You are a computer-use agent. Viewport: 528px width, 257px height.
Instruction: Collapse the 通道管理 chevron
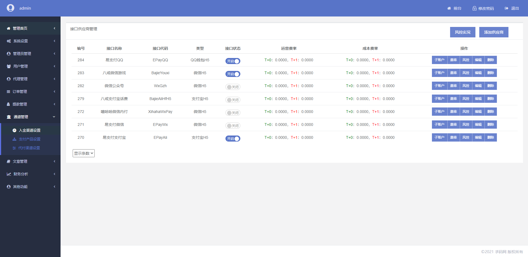click(54, 117)
